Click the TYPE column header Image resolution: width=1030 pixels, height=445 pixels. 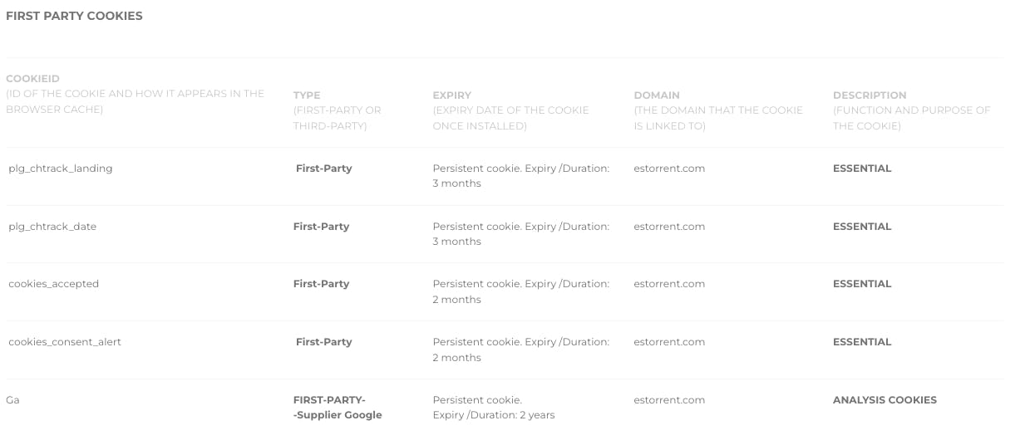point(307,95)
